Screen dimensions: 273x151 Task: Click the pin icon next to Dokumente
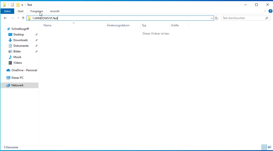tap(36, 46)
